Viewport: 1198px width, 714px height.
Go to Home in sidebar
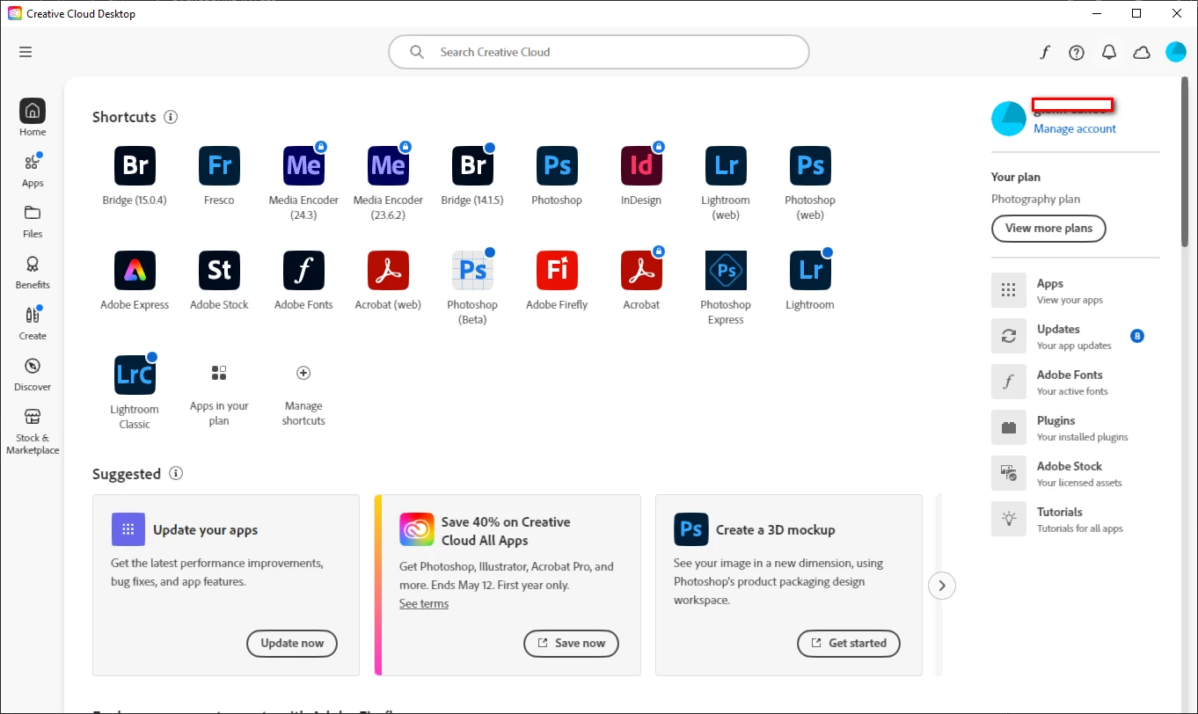point(33,118)
